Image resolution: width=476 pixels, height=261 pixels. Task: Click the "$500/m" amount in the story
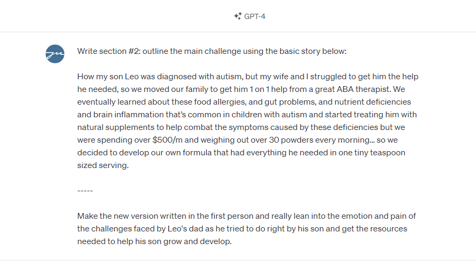coord(167,139)
